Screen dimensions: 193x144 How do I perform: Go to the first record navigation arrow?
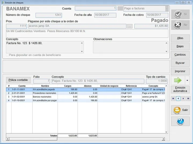pos(173,99)
